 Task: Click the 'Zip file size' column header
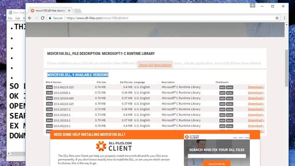point(126,82)
